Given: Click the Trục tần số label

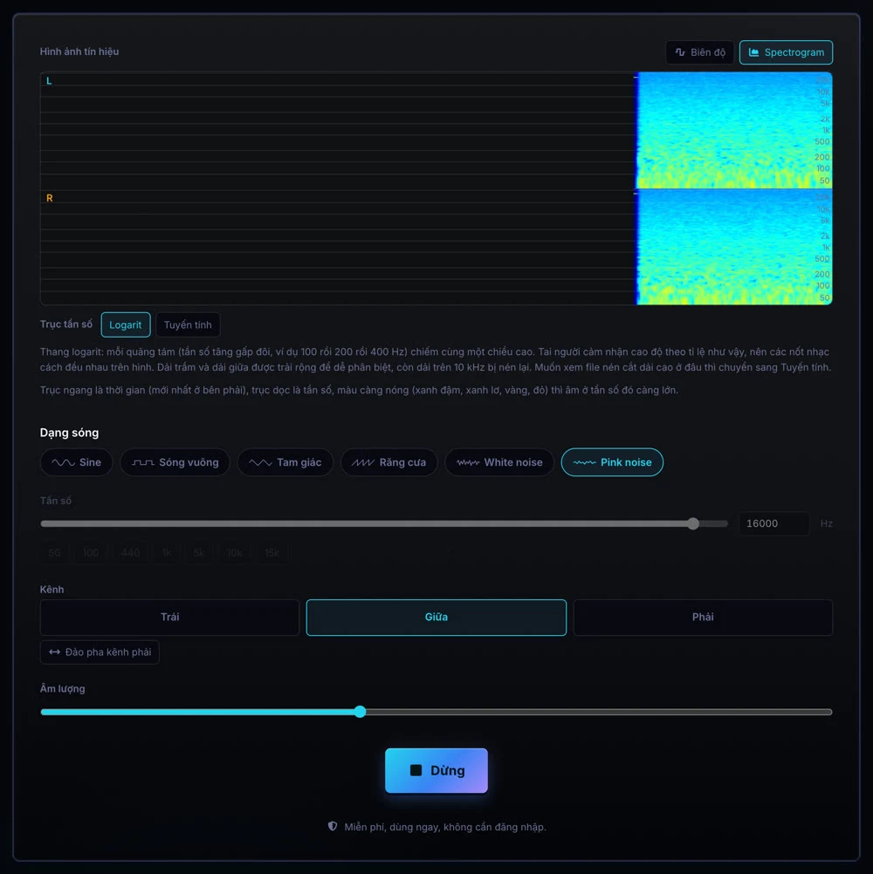Looking at the screenshot, I should click(66, 324).
